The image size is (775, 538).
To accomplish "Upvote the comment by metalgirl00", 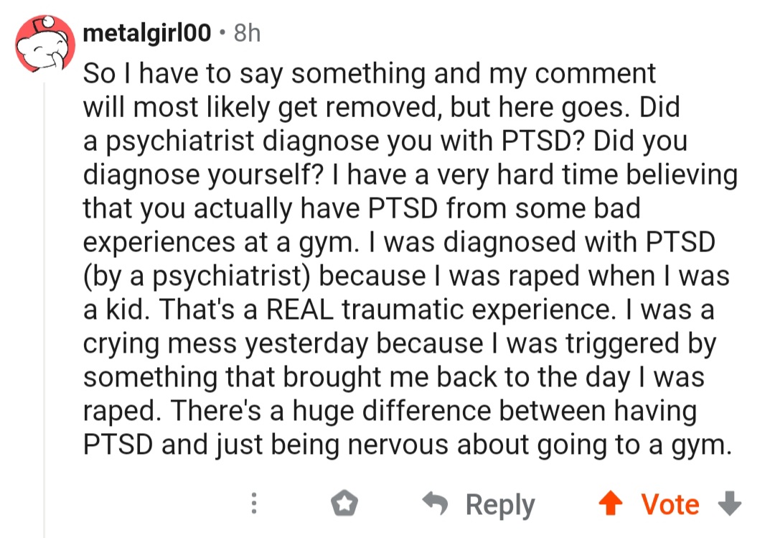I will click(x=611, y=504).
